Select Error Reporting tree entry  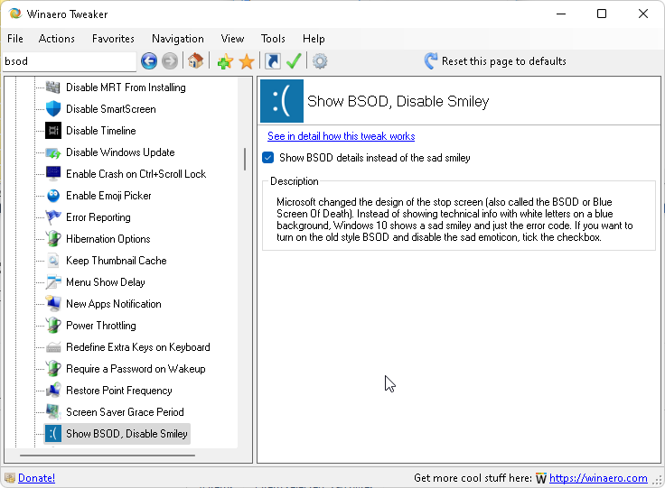pyautogui.click(x=98, y=217)
